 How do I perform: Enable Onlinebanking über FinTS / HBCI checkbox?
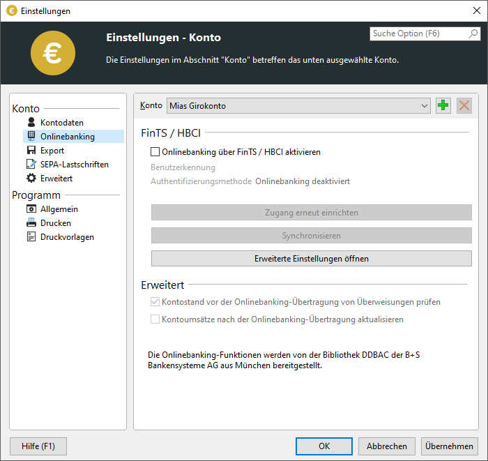(x=155, y=151)
